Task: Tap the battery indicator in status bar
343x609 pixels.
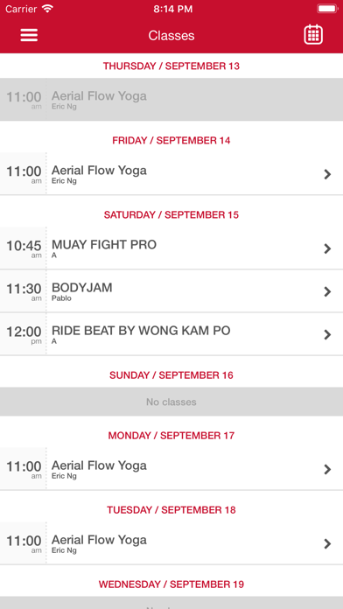Action: click(x=327, y=9)
